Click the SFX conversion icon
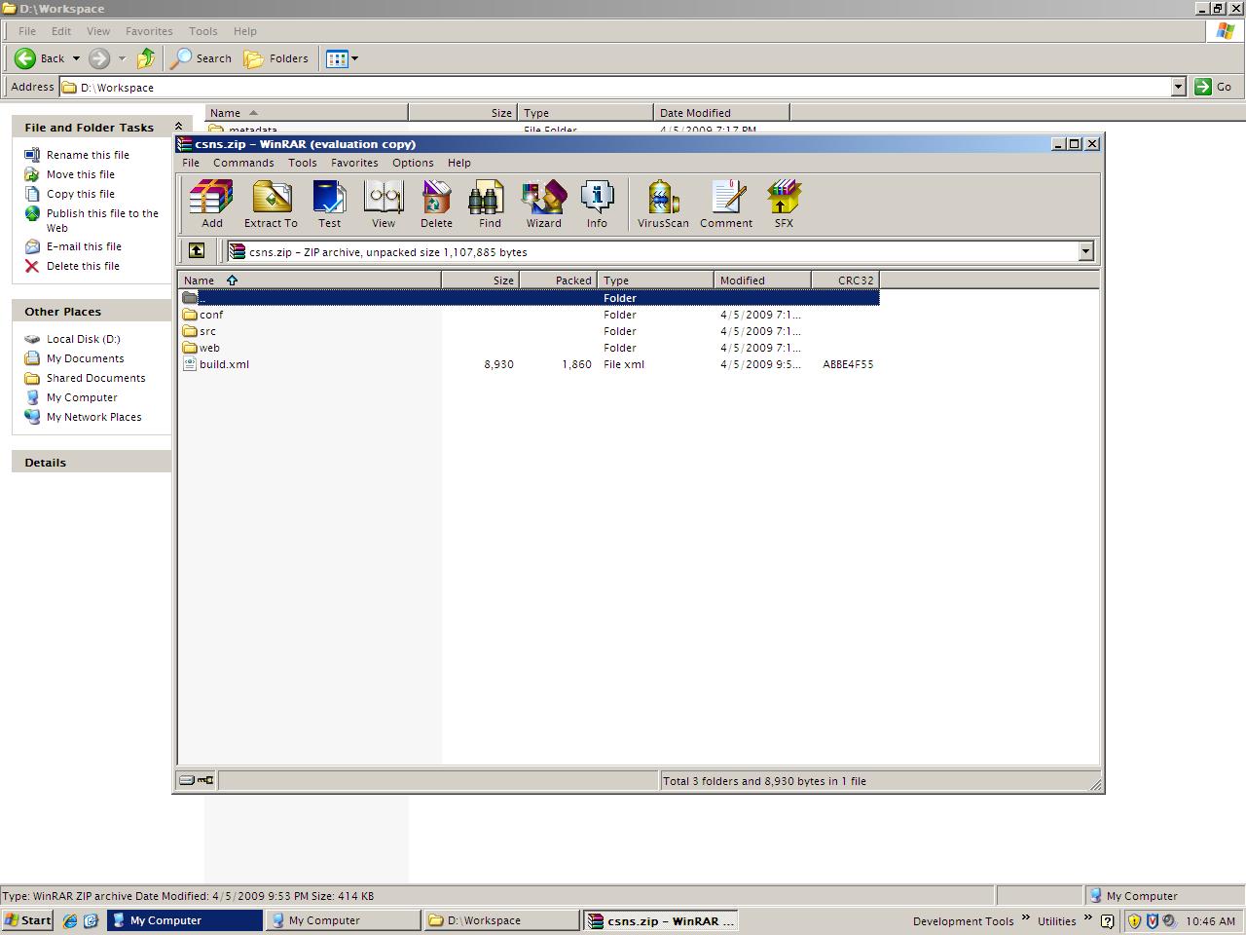Screen dimensions: 1246x935 pos(784,205)
